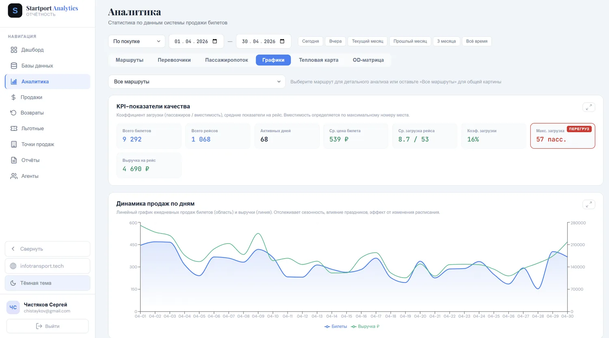Open the По покупке dropdown

pyautogui.click(x=137, y=41)
